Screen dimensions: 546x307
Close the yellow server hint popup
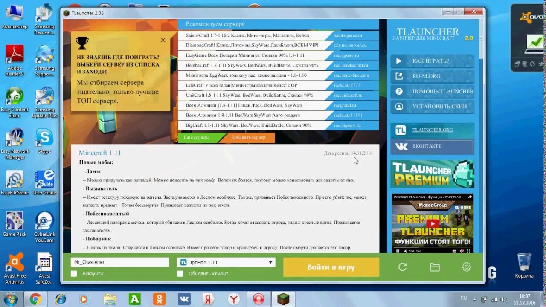(x=163, y=40)
